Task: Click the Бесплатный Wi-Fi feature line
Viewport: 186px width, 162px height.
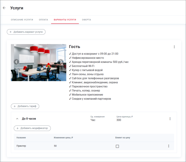Action: (82, 66)
